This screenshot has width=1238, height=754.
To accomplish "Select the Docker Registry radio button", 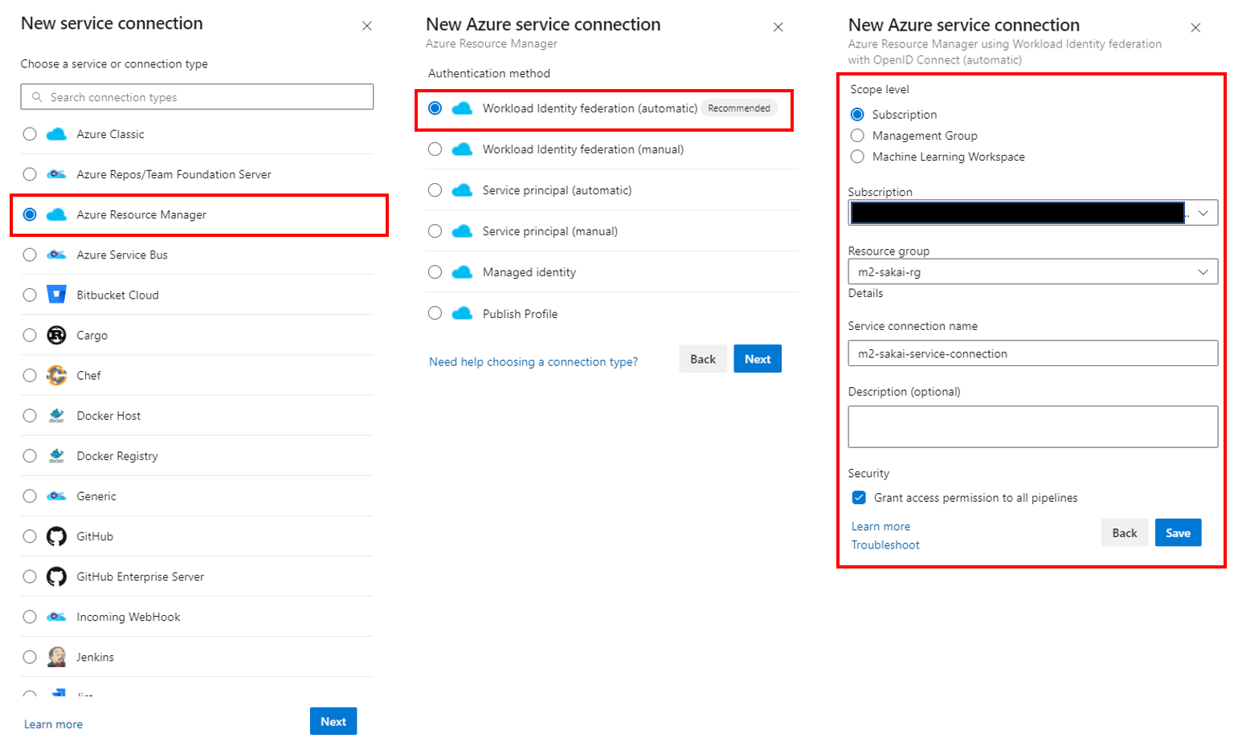I will (30, 455).
